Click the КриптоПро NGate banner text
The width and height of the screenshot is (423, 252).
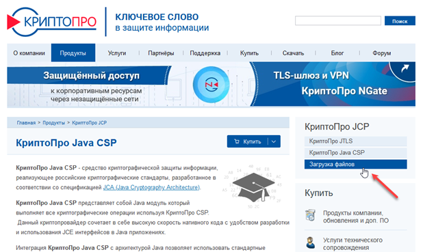pos(344,91)
